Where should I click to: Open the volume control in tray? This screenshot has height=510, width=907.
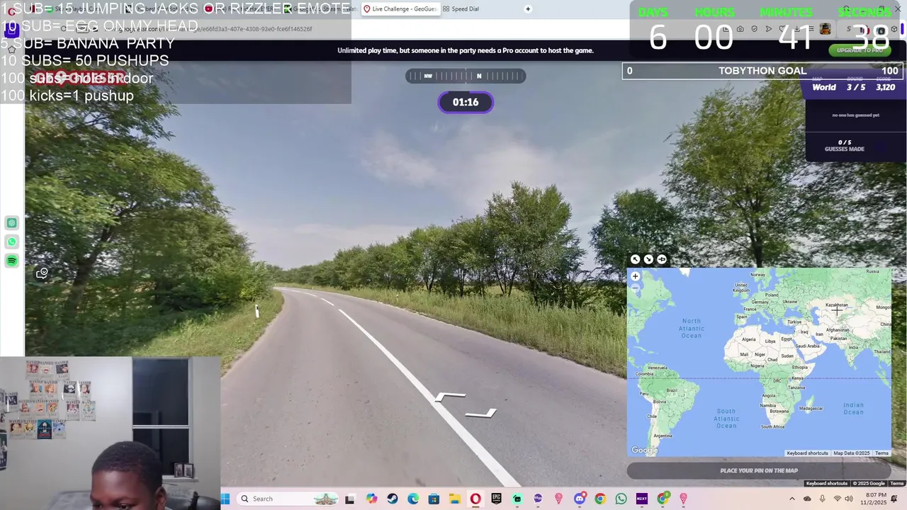click(x=849, y=499)
